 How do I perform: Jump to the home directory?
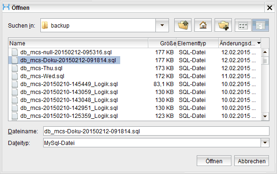(203, 25)
